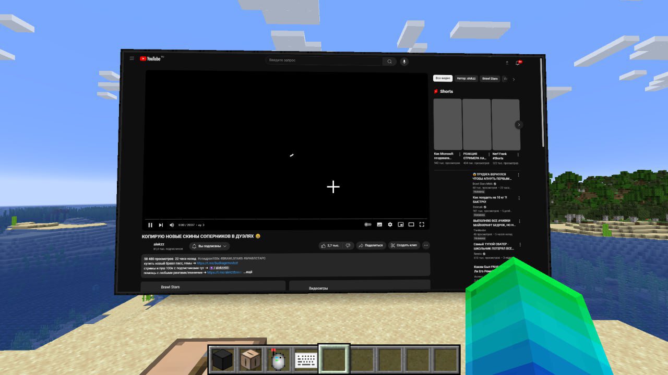Open the ВЫПОЛНЯЮ ВСЕ АЧИВКИ МАЙНКРАФТ video
This screenshot has height=375, width=668.
tap(494, 223)
